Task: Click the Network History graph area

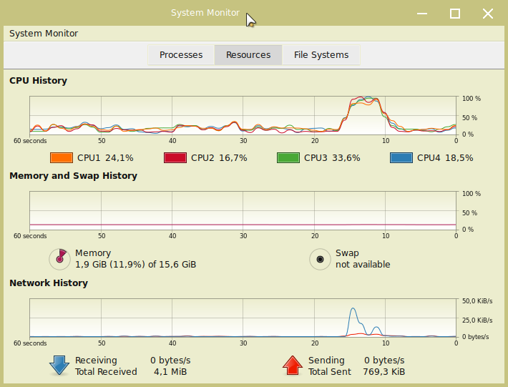Action: (243, 318)
